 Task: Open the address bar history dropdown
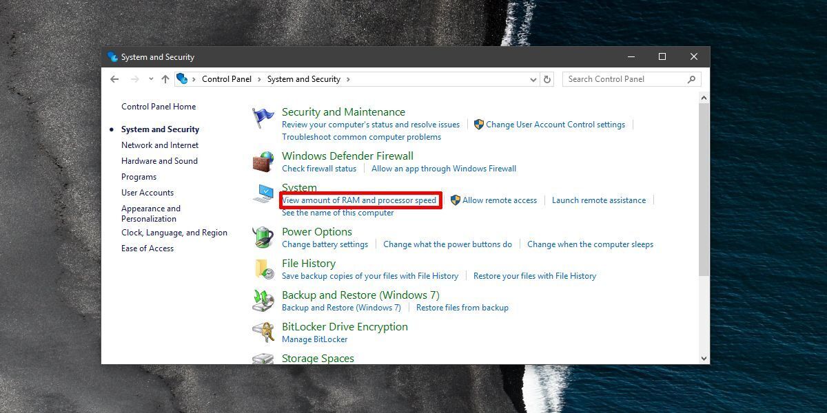point(533,78)
